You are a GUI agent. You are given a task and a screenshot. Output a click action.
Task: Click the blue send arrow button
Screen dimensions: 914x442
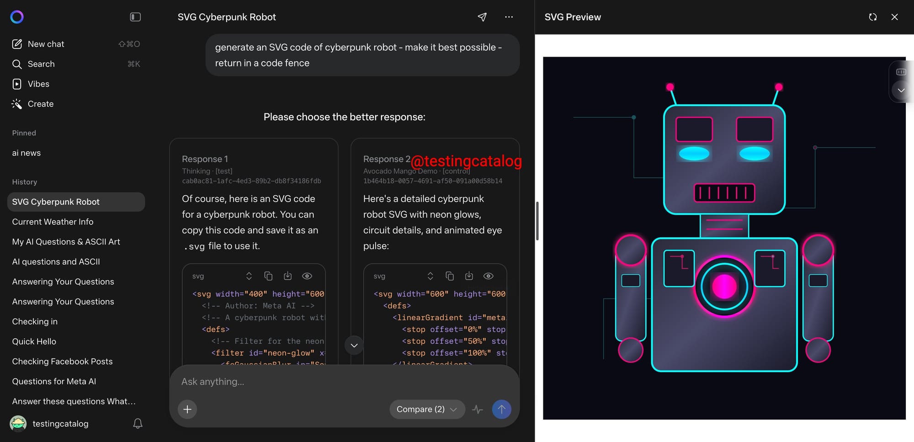pos(501,409)
